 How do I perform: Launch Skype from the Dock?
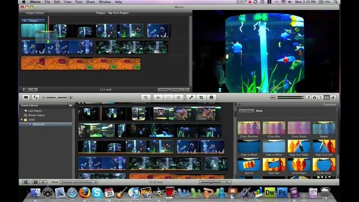click(x=97, y=192)
